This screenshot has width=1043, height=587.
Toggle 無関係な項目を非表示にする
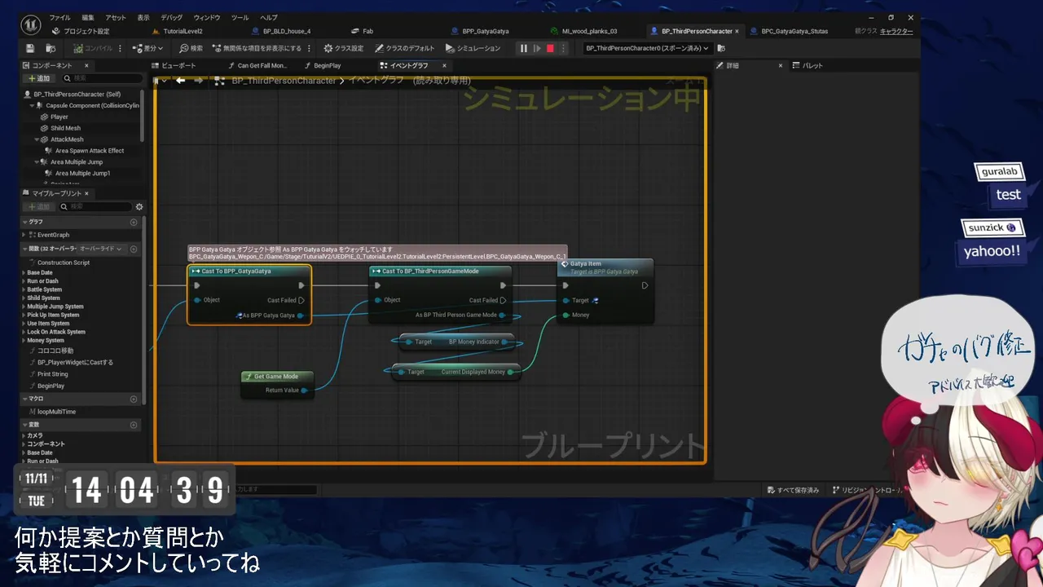point(257,48)
